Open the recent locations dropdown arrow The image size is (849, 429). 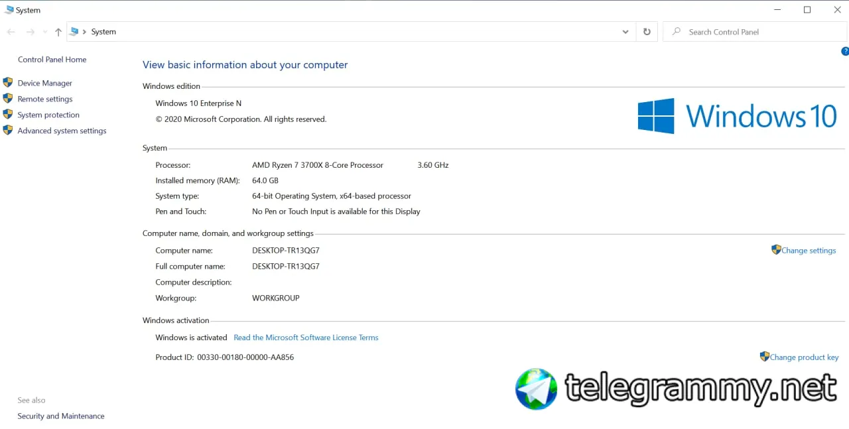[45, 32]
